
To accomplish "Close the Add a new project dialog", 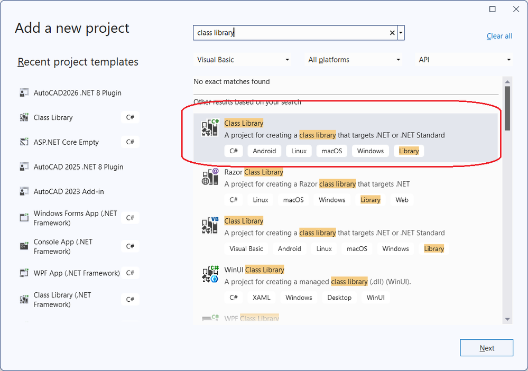I will (x=516, y=9).
